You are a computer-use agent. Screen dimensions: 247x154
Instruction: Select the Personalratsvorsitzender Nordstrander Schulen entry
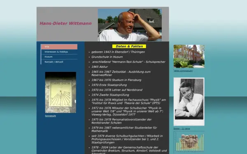point(121,121)
